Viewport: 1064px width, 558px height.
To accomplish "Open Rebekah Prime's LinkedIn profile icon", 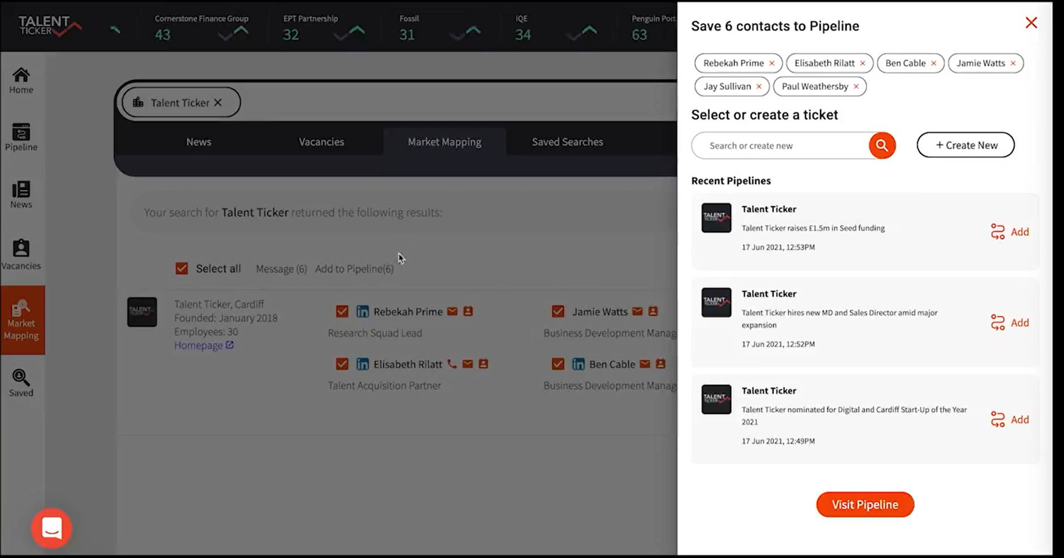I will pos(363,311).
